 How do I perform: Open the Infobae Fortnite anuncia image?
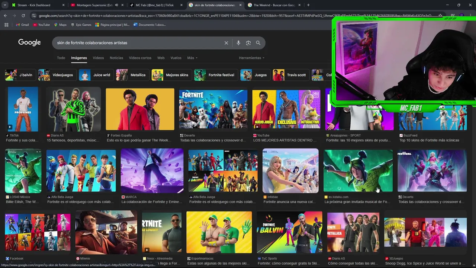290,171
